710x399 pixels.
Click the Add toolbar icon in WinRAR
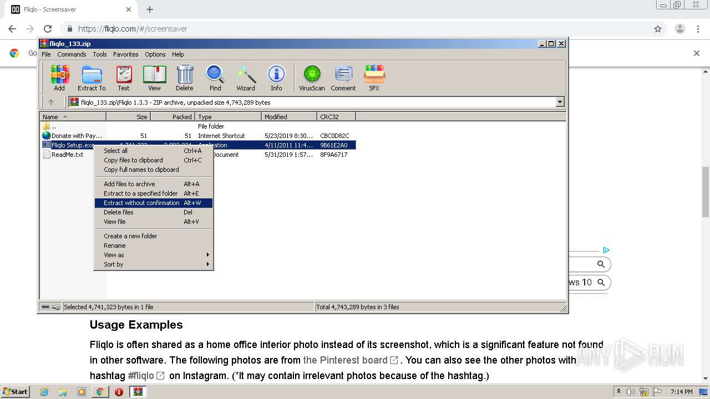[x=59, y=78]
